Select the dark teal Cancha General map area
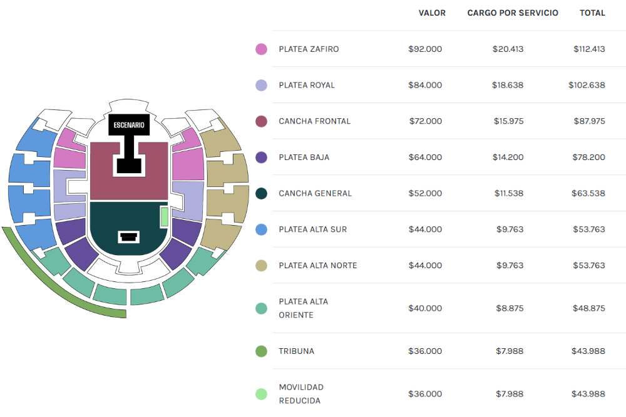Image resolution: width=626 pixels, height=417 pixels. pos(125,219)
